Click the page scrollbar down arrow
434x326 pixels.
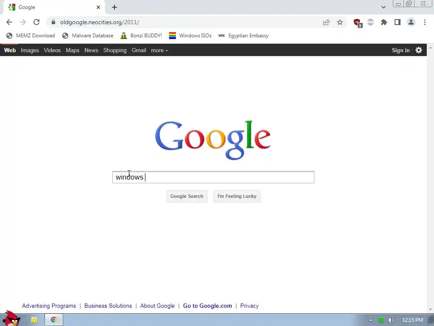click(431, 309)
